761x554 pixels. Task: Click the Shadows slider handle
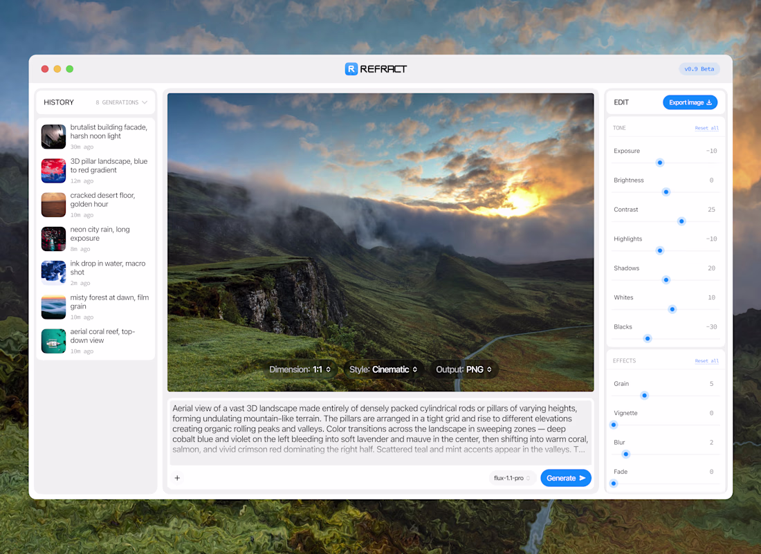[666, 280]
